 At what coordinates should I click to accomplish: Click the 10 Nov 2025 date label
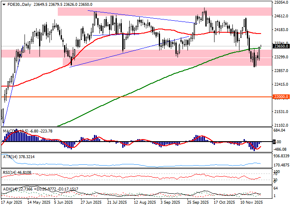253,203
